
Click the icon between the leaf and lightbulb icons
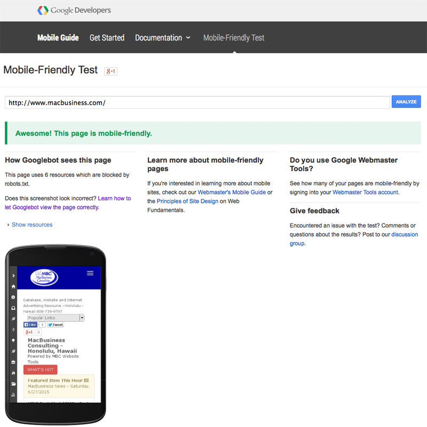(13, 329)
